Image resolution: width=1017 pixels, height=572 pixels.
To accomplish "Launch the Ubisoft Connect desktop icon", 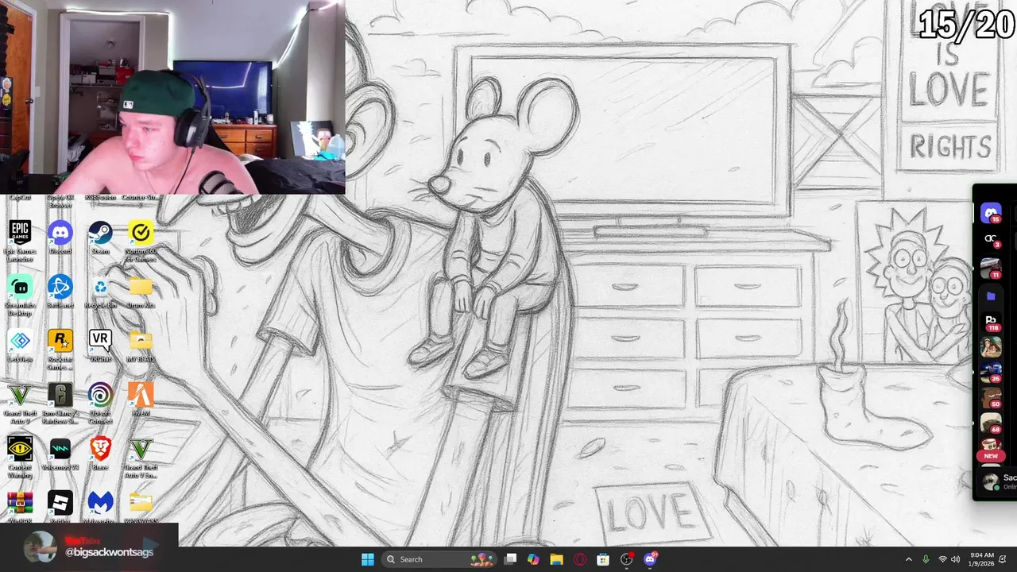I will pyautogui.click(x=100, y=403).
